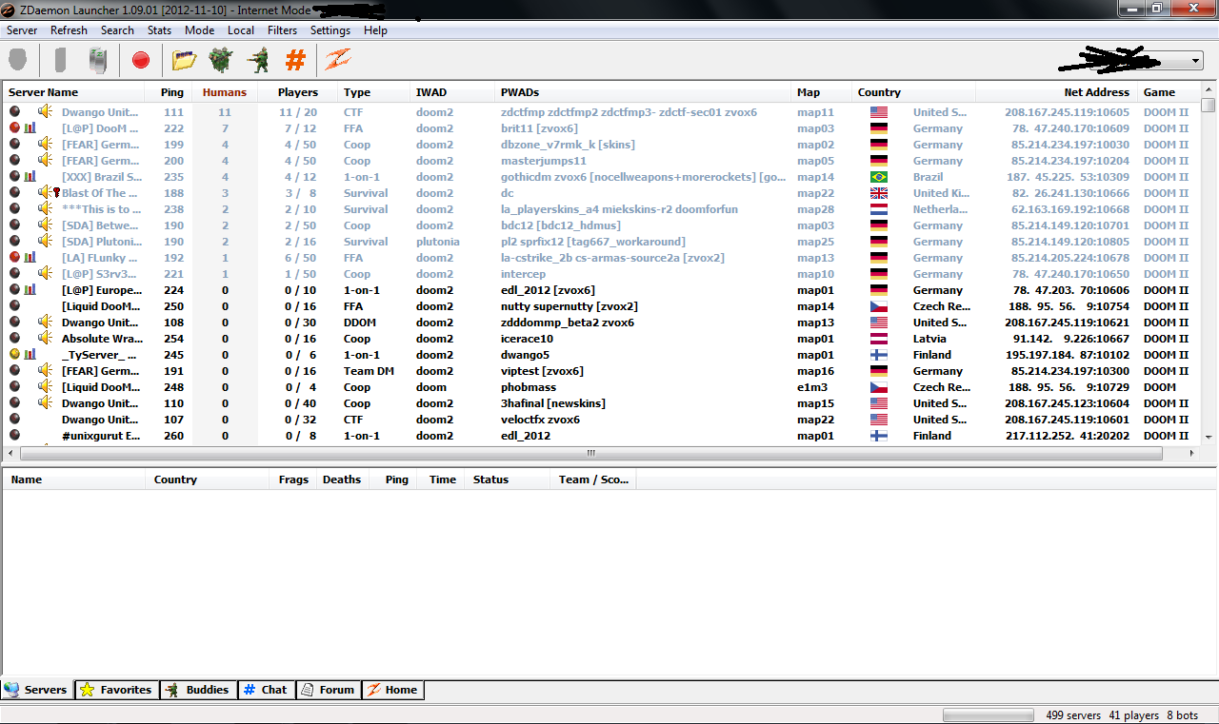
Task: Click the red status ball on LA FLunky row
Action: tap(14, 258)
